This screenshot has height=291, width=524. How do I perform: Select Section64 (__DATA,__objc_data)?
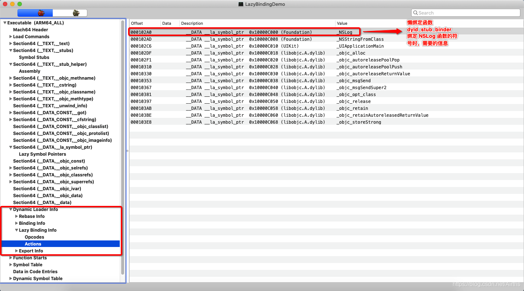48,196
